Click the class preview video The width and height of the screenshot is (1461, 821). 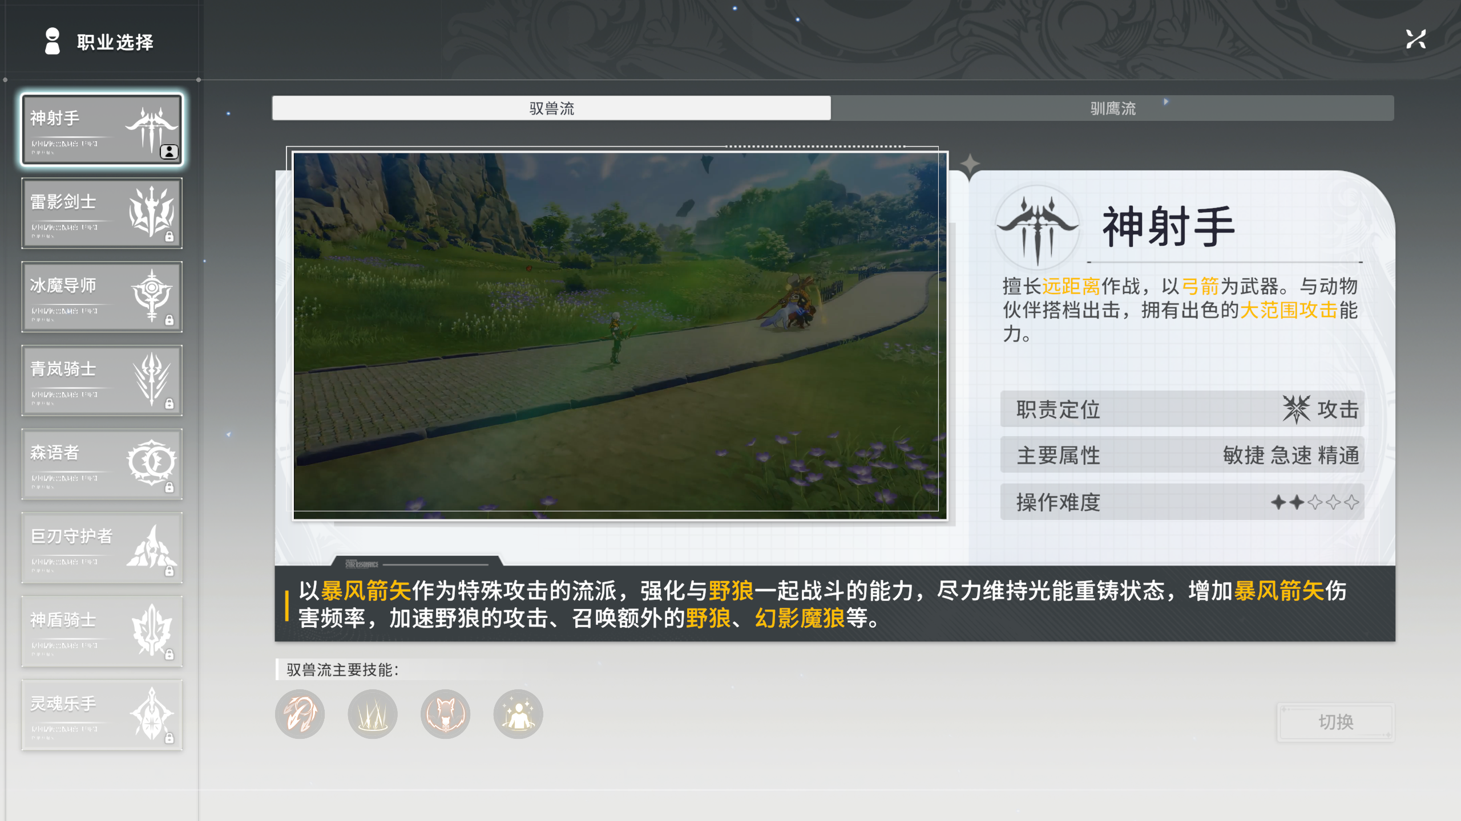click(620, 336)
